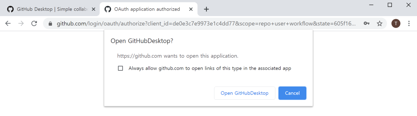Maximize the browser window
This screenshot has height=116, width=417.
coord(390,5)
